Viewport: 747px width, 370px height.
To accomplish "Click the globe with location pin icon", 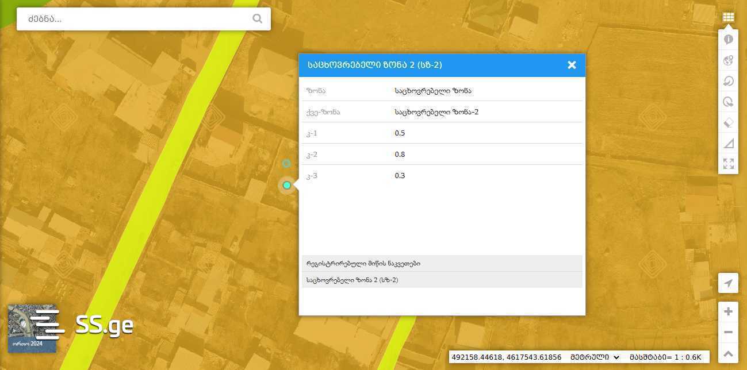I will 728,60.
